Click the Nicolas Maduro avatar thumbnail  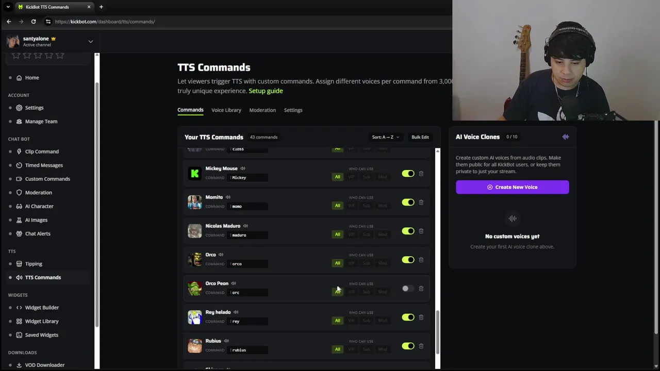(x=194, y=231)
